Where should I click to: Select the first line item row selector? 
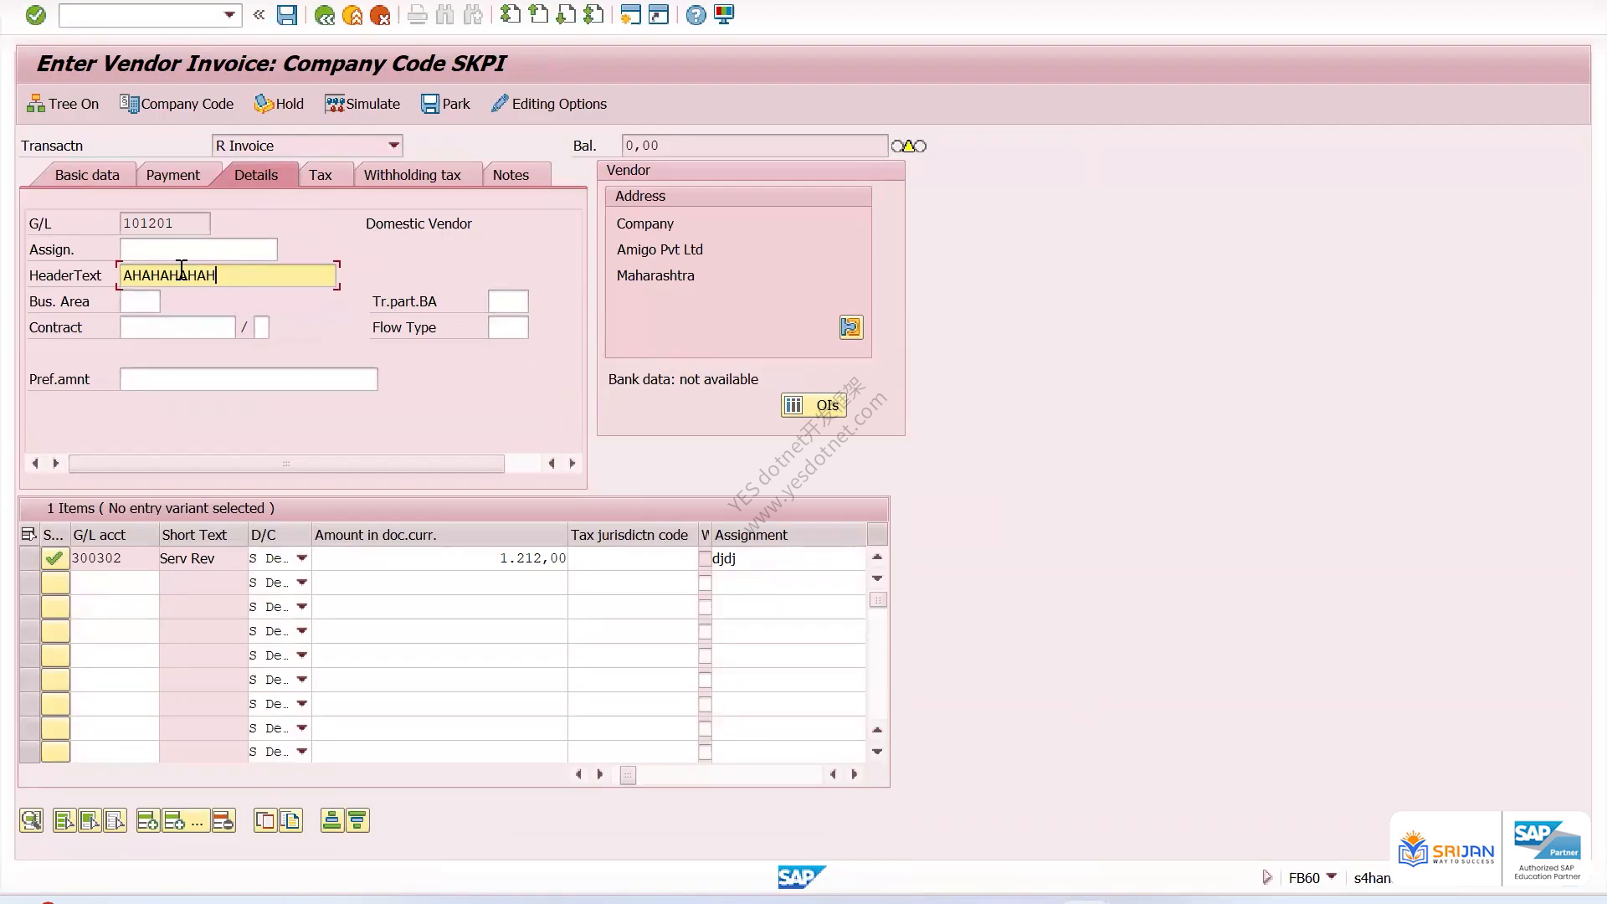click(x=29, y=559)
